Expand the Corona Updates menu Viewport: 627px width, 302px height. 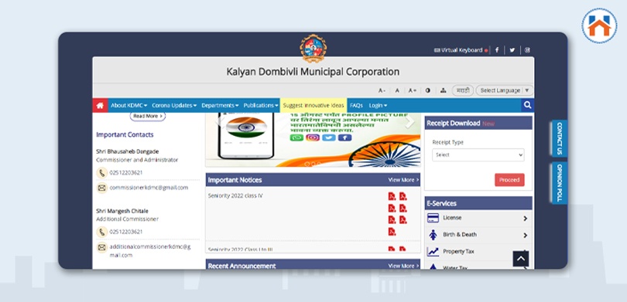[x=174, y=105]
